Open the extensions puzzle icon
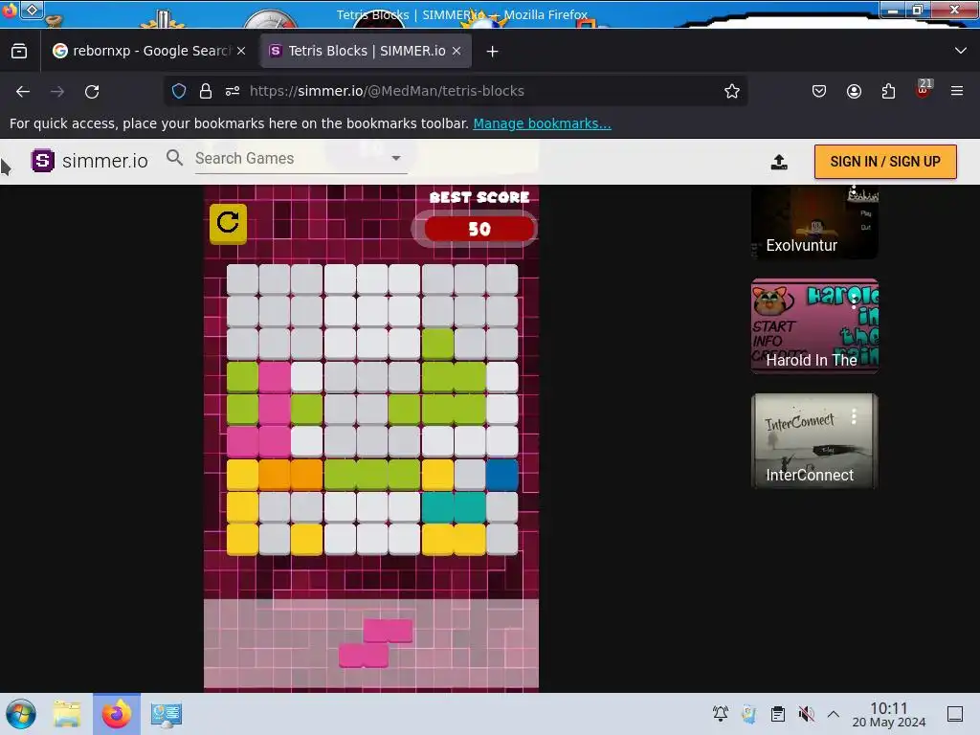This screenshot has width=980, height=735. click(888, 91)
